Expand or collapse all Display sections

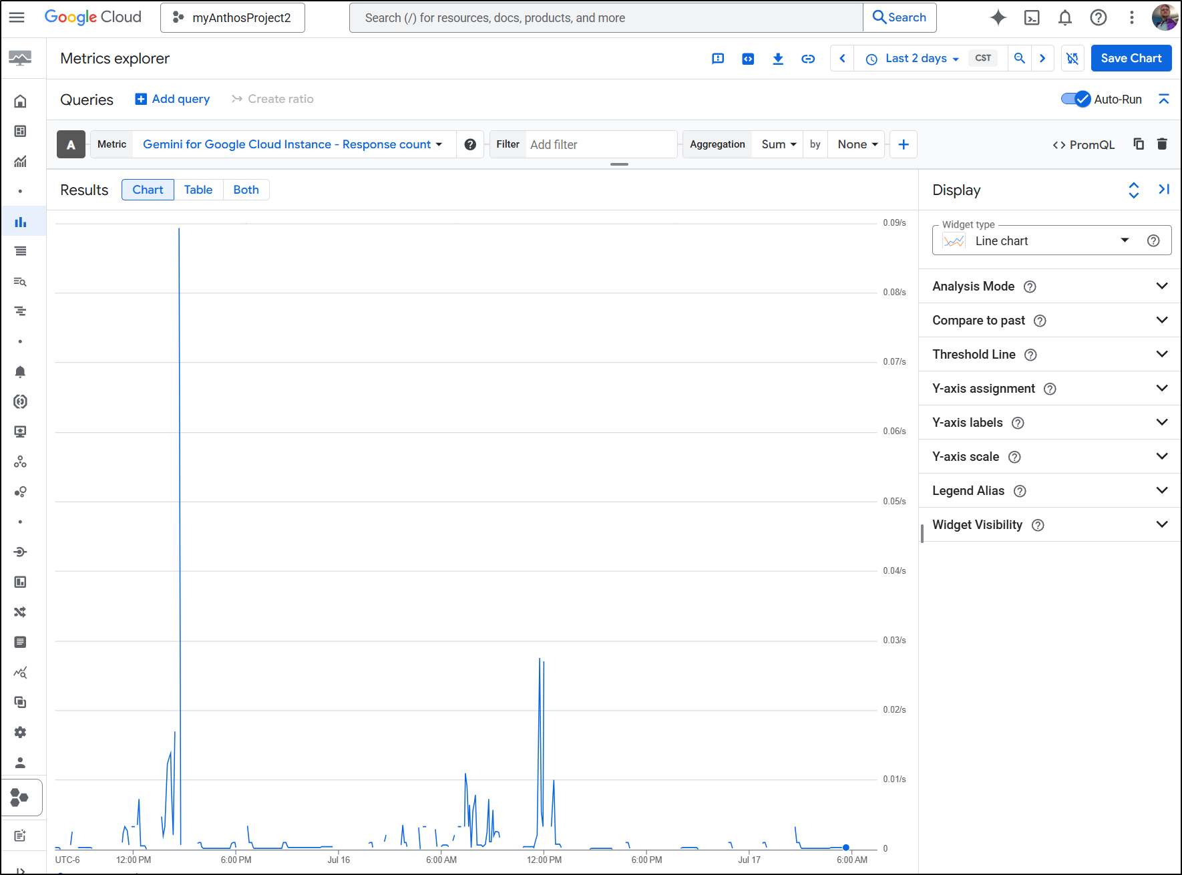pyautogui.click(x=1133, y=190)
